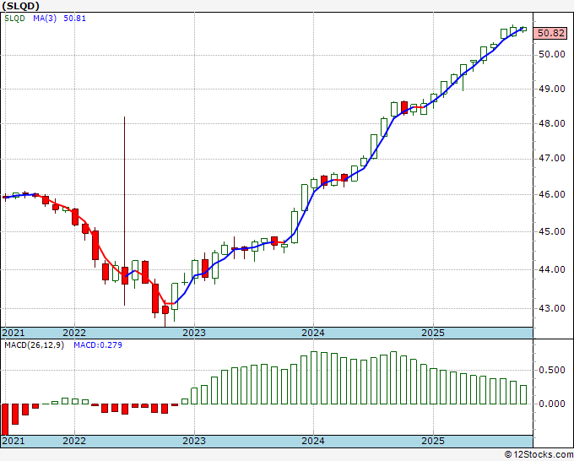Viewport: 574px width, 461px height.
Task: Click the MA(3) indicator label
Action: (45, 19)
